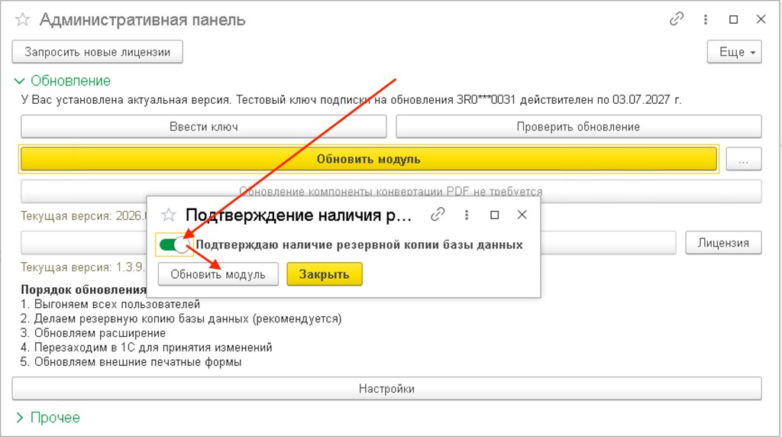782x437 pixels.
Task: Click Обновить модуль in the confirmation dialog
Action: pos(218,274)
